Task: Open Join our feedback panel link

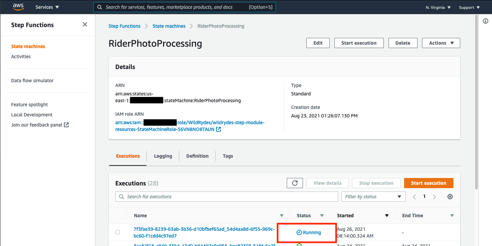Action: click(37, 125)
